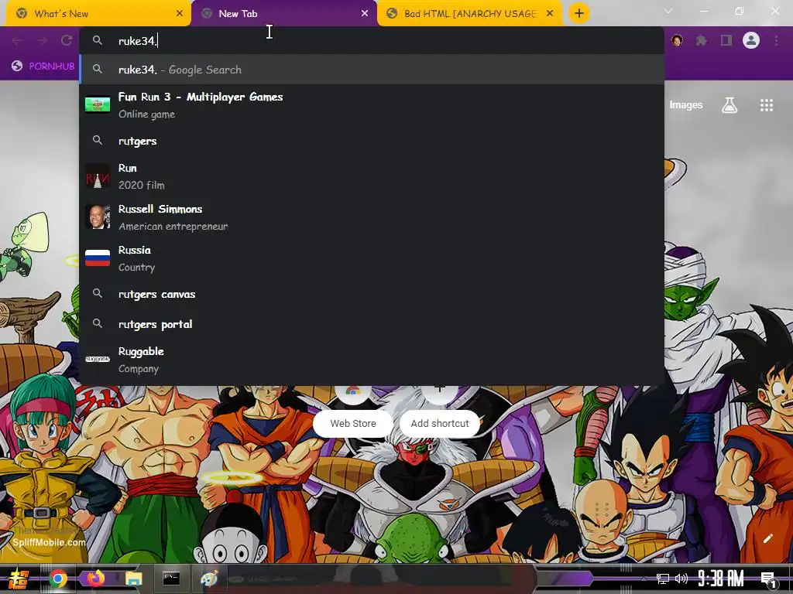The height and width of the screenshot is (594, 793).
Task: Close the What's New tab
Action: (180, 14)
